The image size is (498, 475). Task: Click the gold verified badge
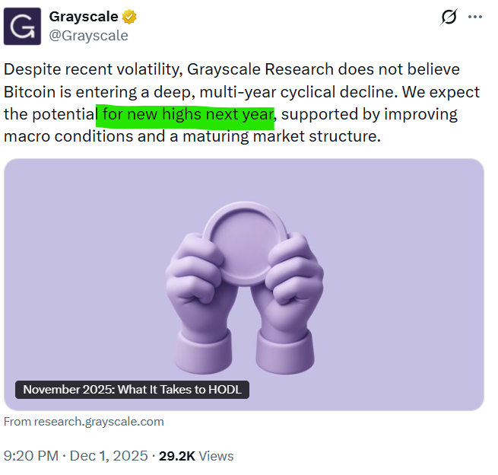click(130, 17)
